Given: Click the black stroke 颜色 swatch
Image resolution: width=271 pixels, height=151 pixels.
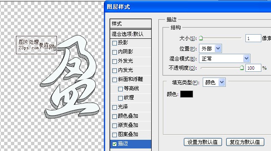Looking at the screenshot, I should [x=186, y=94].
